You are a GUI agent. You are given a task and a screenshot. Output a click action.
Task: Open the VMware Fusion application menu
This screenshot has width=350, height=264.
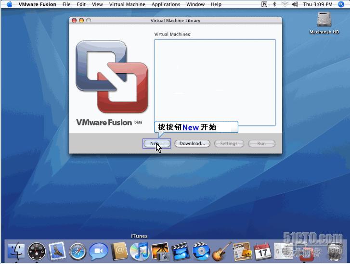tap(37, 4)
